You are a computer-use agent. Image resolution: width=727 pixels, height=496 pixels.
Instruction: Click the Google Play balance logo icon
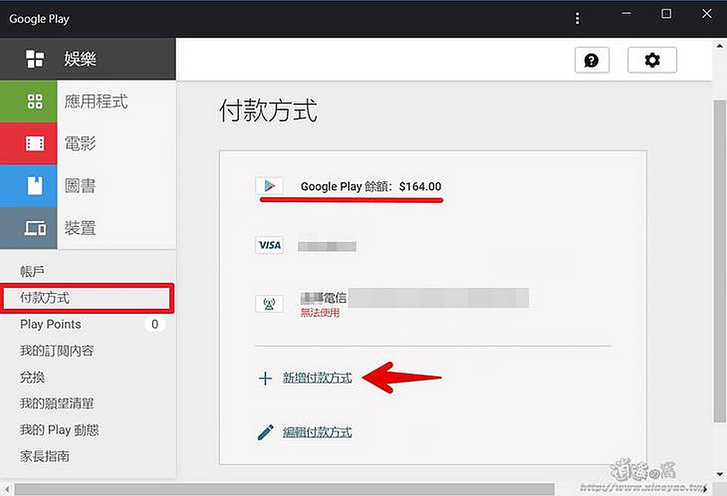pyautogui.click(x=269, y=186)
